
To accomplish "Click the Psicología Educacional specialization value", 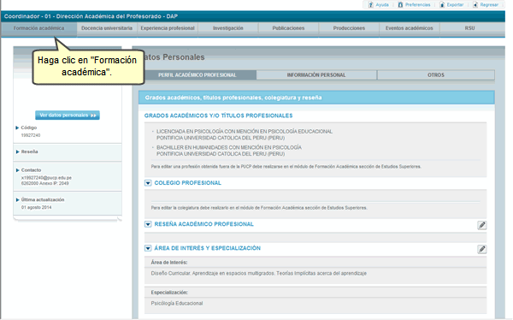I will tap(177, 303).
